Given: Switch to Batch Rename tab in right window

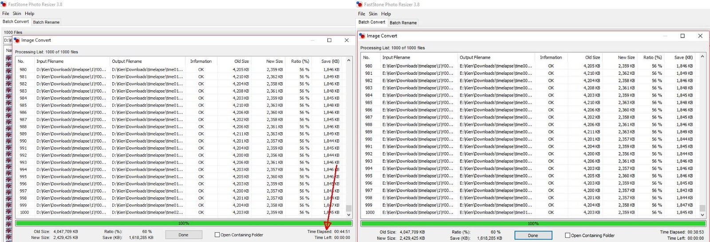Looking at the screenshot, I should tap(403, 23).
